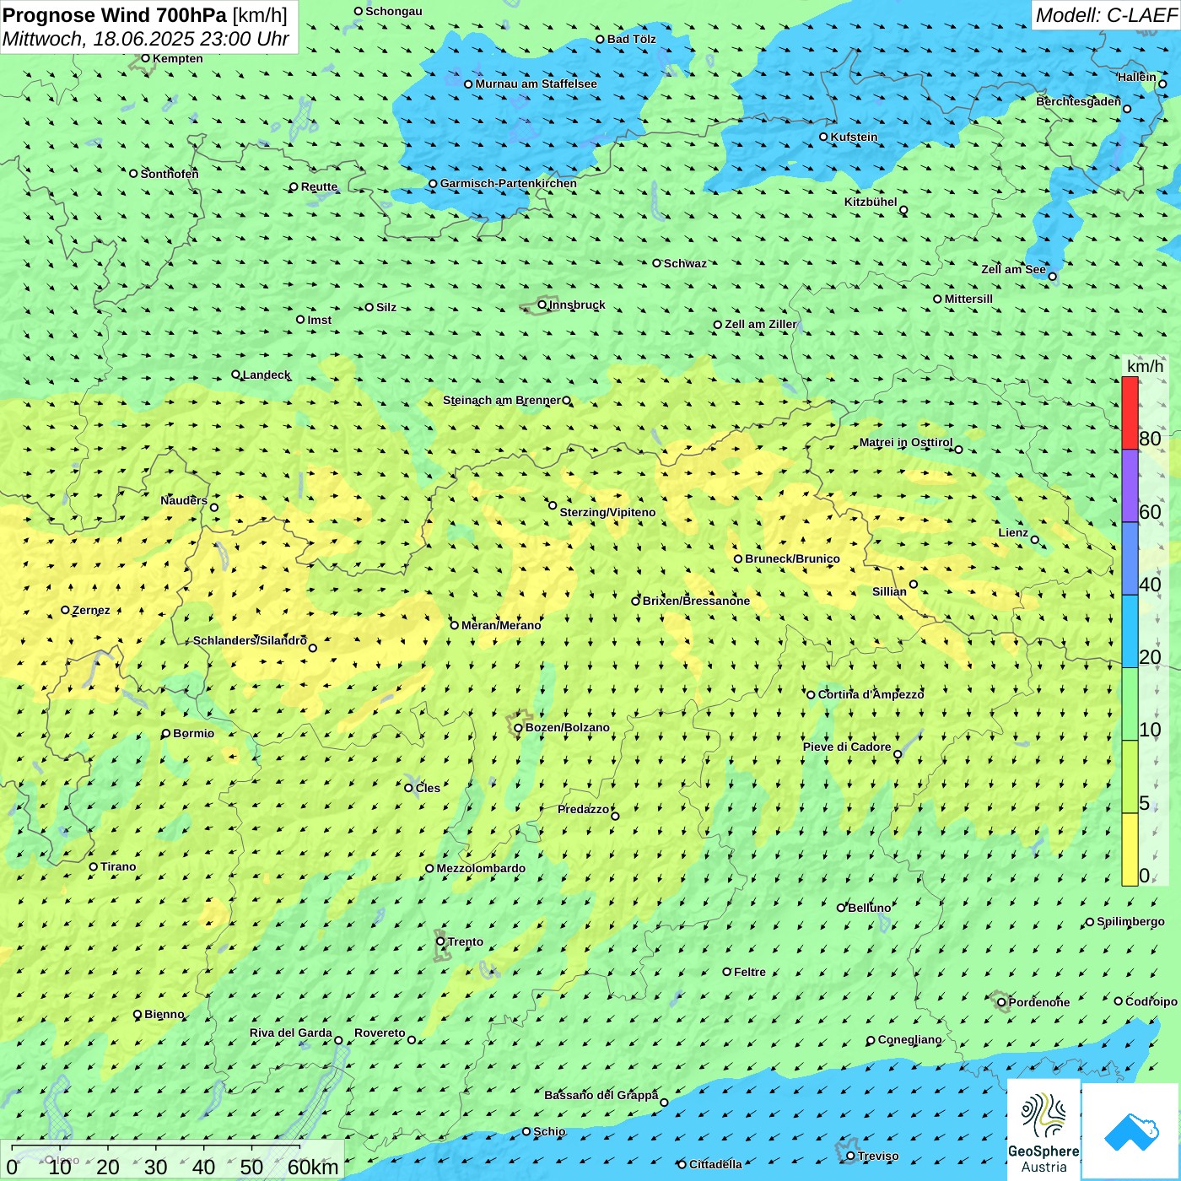Click the 'Prognose Wind 700hPa' title
This screenshot has height=1181, width=1181.
click(x=115, y=15)
